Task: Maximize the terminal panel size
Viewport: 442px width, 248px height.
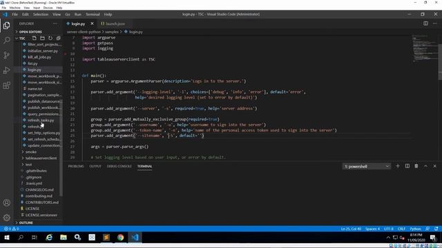Action: pos(425,166)
